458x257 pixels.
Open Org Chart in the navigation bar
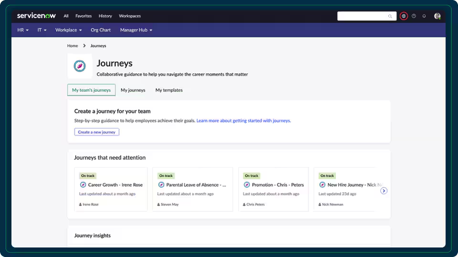[x=101, y=30]
